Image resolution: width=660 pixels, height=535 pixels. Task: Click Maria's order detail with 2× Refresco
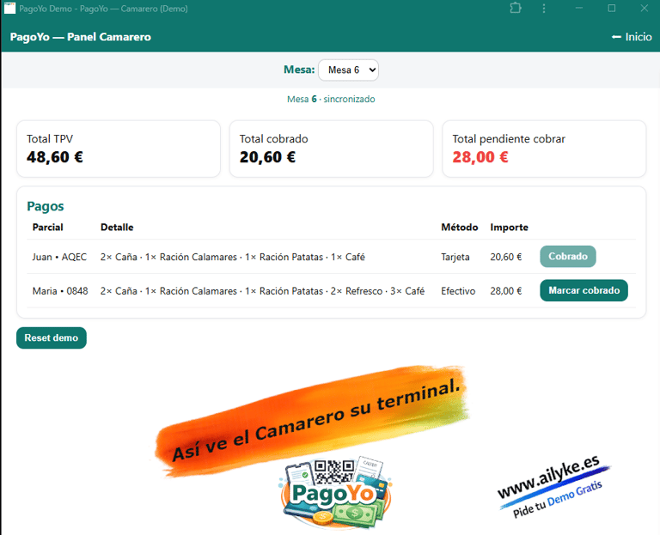click(x=262, y=291)
